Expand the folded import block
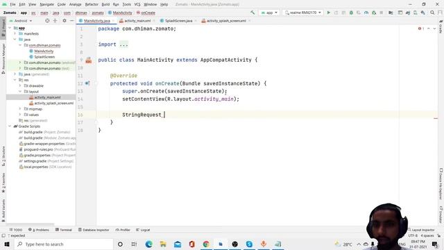The height and width of the screenshot is (250, 444). click(123, 44)
